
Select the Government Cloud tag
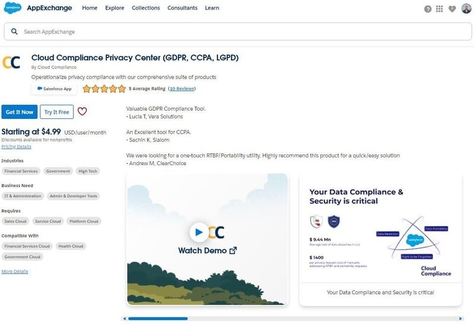(22, 257)
